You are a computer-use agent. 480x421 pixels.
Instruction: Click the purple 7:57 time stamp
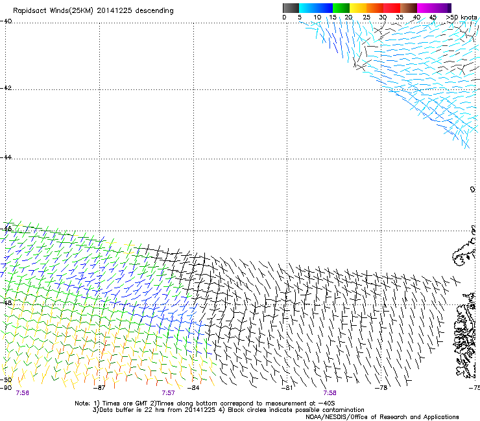click(x=169, y=393)
